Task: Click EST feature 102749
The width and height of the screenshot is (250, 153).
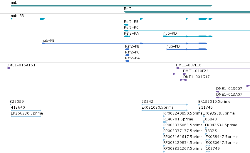Action: tap(208, 152)
